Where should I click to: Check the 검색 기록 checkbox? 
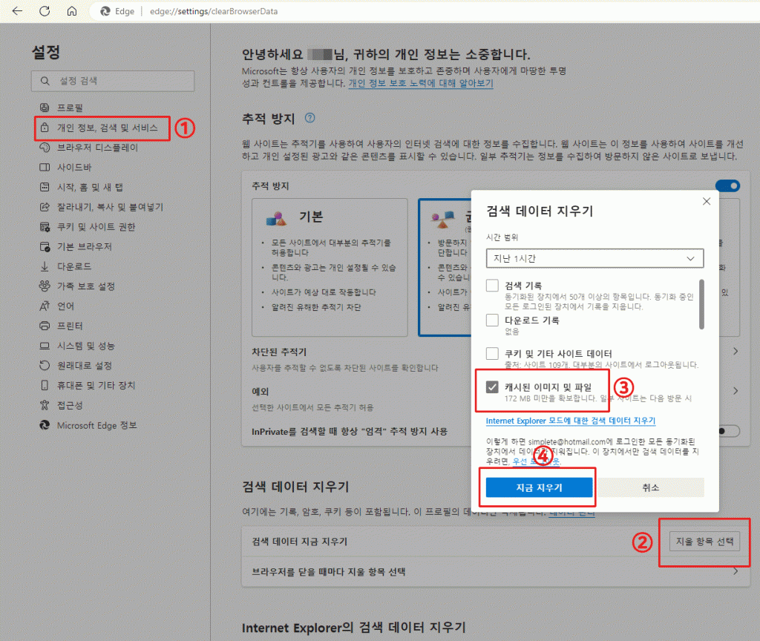coord(492,286)
